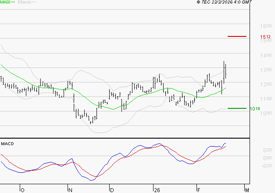The image size is (275, 193).
Task: Click the MACD 000 axis value
Action: [x=268, y=158]
